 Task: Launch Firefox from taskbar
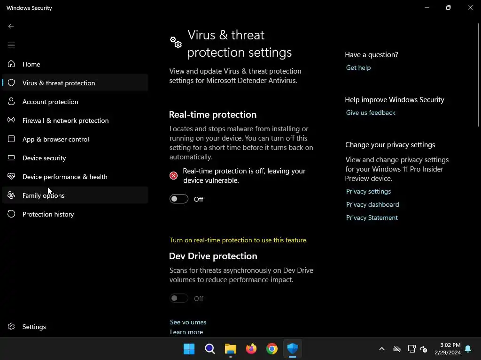point(251,349)
